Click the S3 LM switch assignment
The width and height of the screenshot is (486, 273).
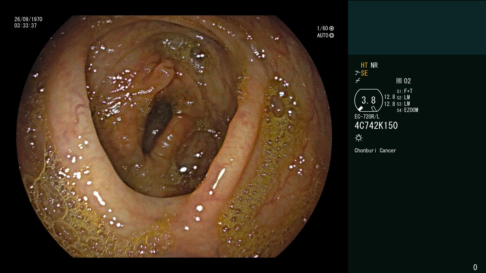point(403,104)
